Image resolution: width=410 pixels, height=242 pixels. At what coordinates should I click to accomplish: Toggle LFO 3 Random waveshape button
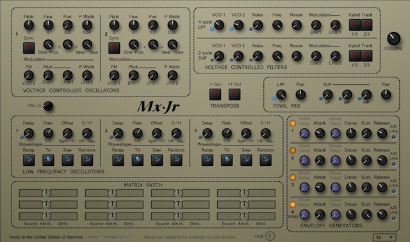(265, 160)
